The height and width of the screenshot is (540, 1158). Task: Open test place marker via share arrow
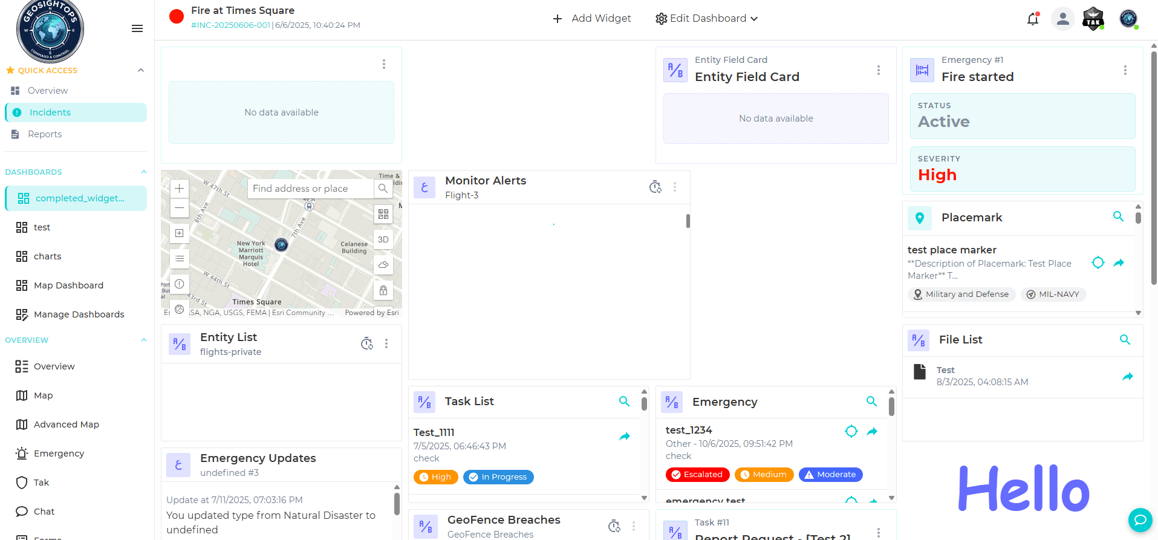point(1119,262)
